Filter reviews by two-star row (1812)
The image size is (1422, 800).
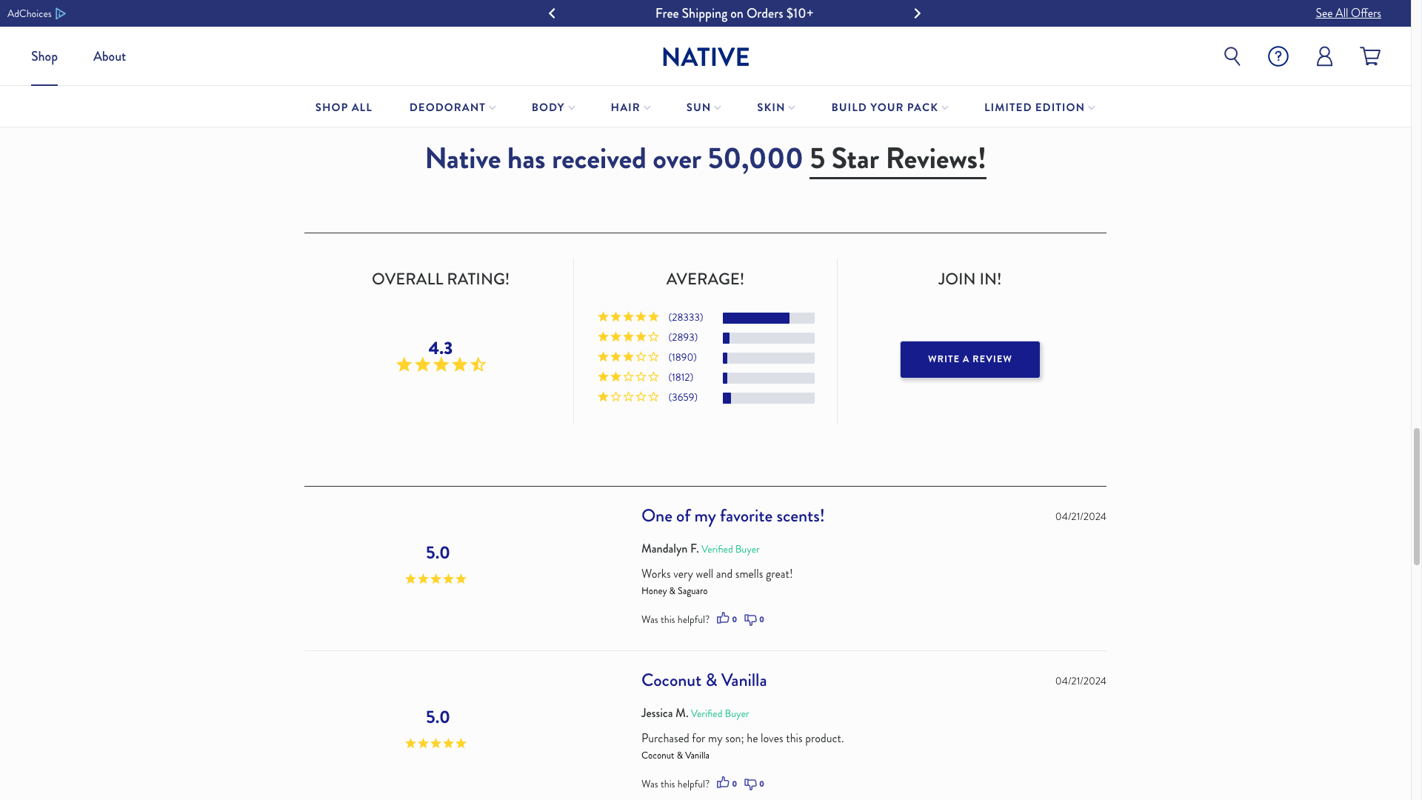click(x=706, y=377)
